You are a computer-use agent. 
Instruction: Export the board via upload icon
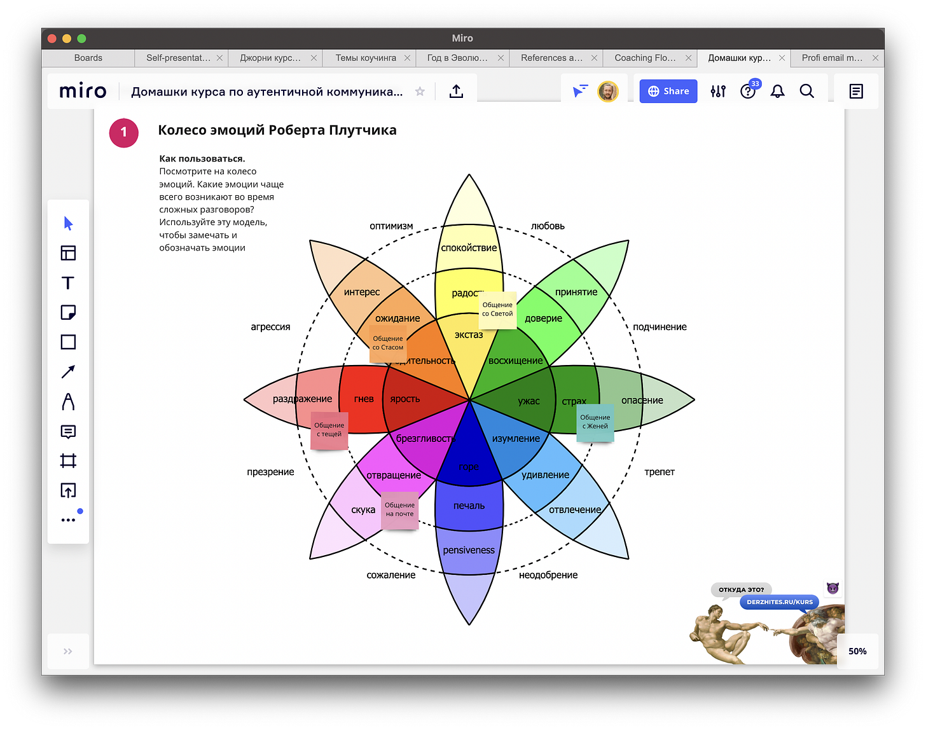(x=456, y=92)
